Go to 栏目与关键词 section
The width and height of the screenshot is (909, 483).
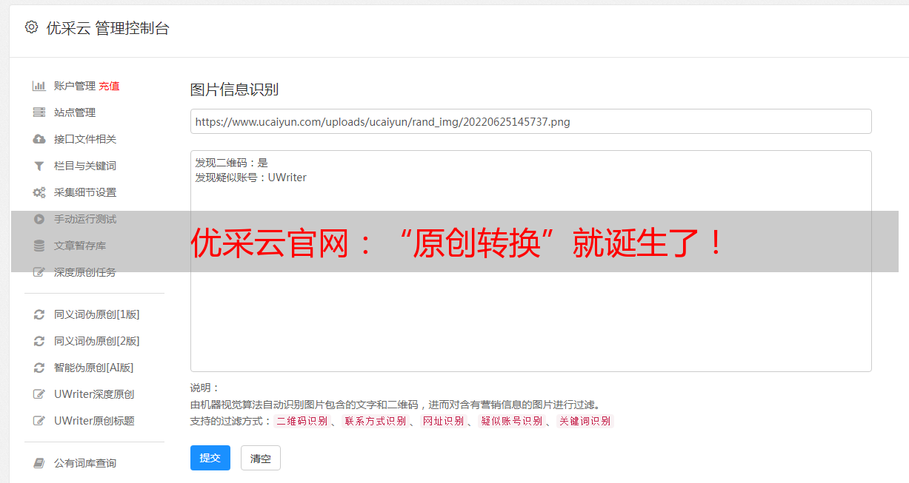point(85,166)
